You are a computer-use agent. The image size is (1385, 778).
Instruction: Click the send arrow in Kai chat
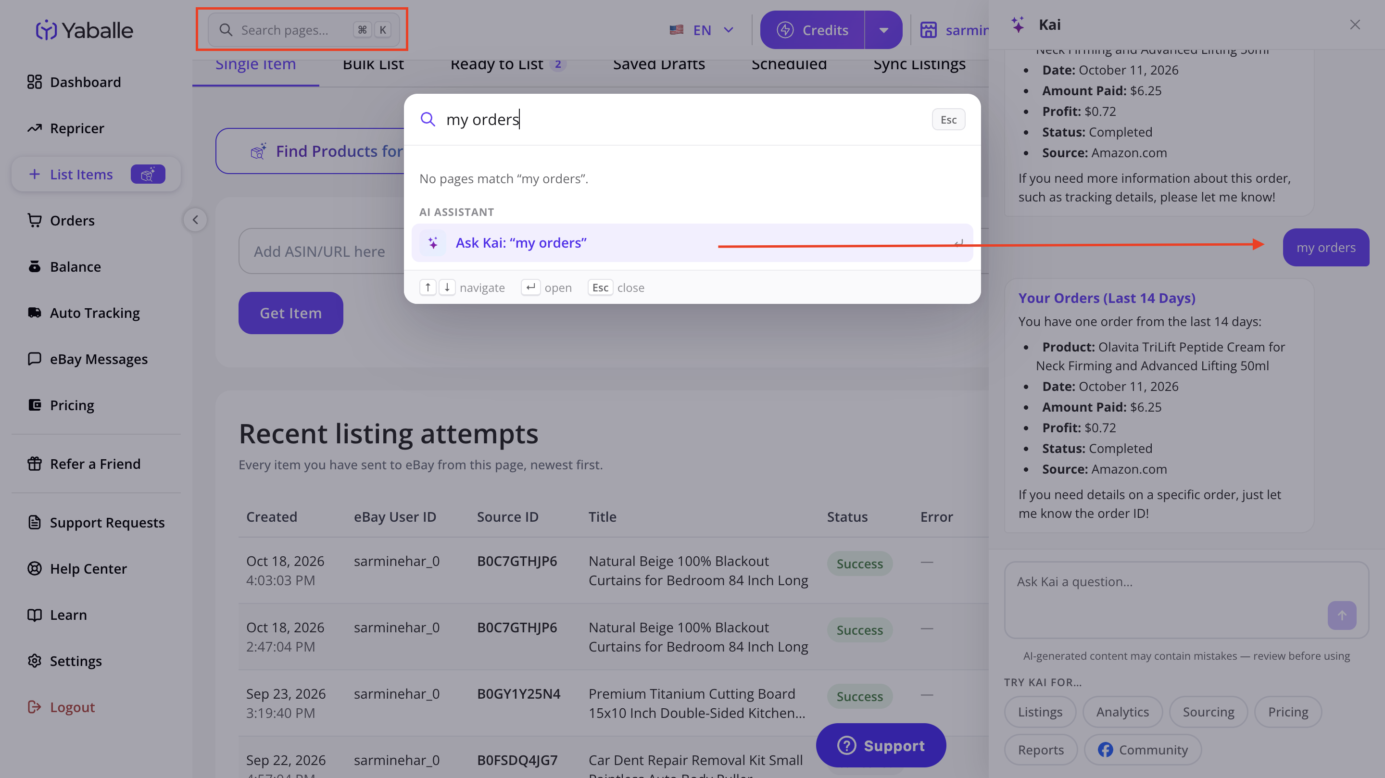[x=1341, y=615]
